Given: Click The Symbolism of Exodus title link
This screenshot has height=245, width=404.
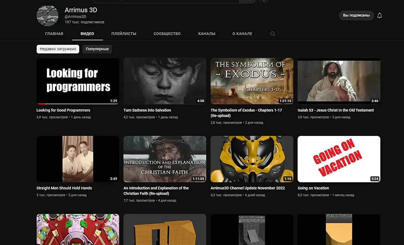Looking at the screenshot, I should (x=246, y=113).
